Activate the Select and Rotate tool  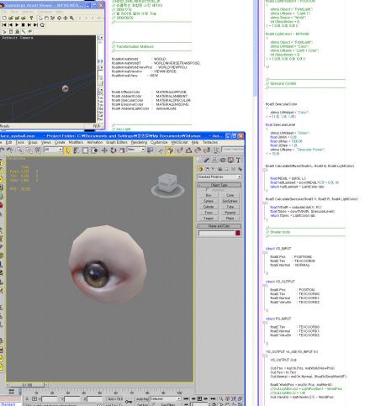coord(114,150)
